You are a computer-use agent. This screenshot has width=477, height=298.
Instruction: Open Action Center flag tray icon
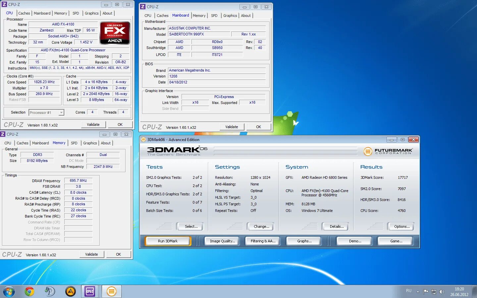426,292
